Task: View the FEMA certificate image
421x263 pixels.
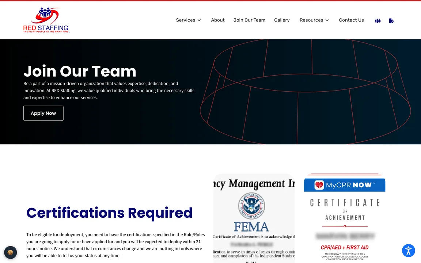Action: [254, 218]
